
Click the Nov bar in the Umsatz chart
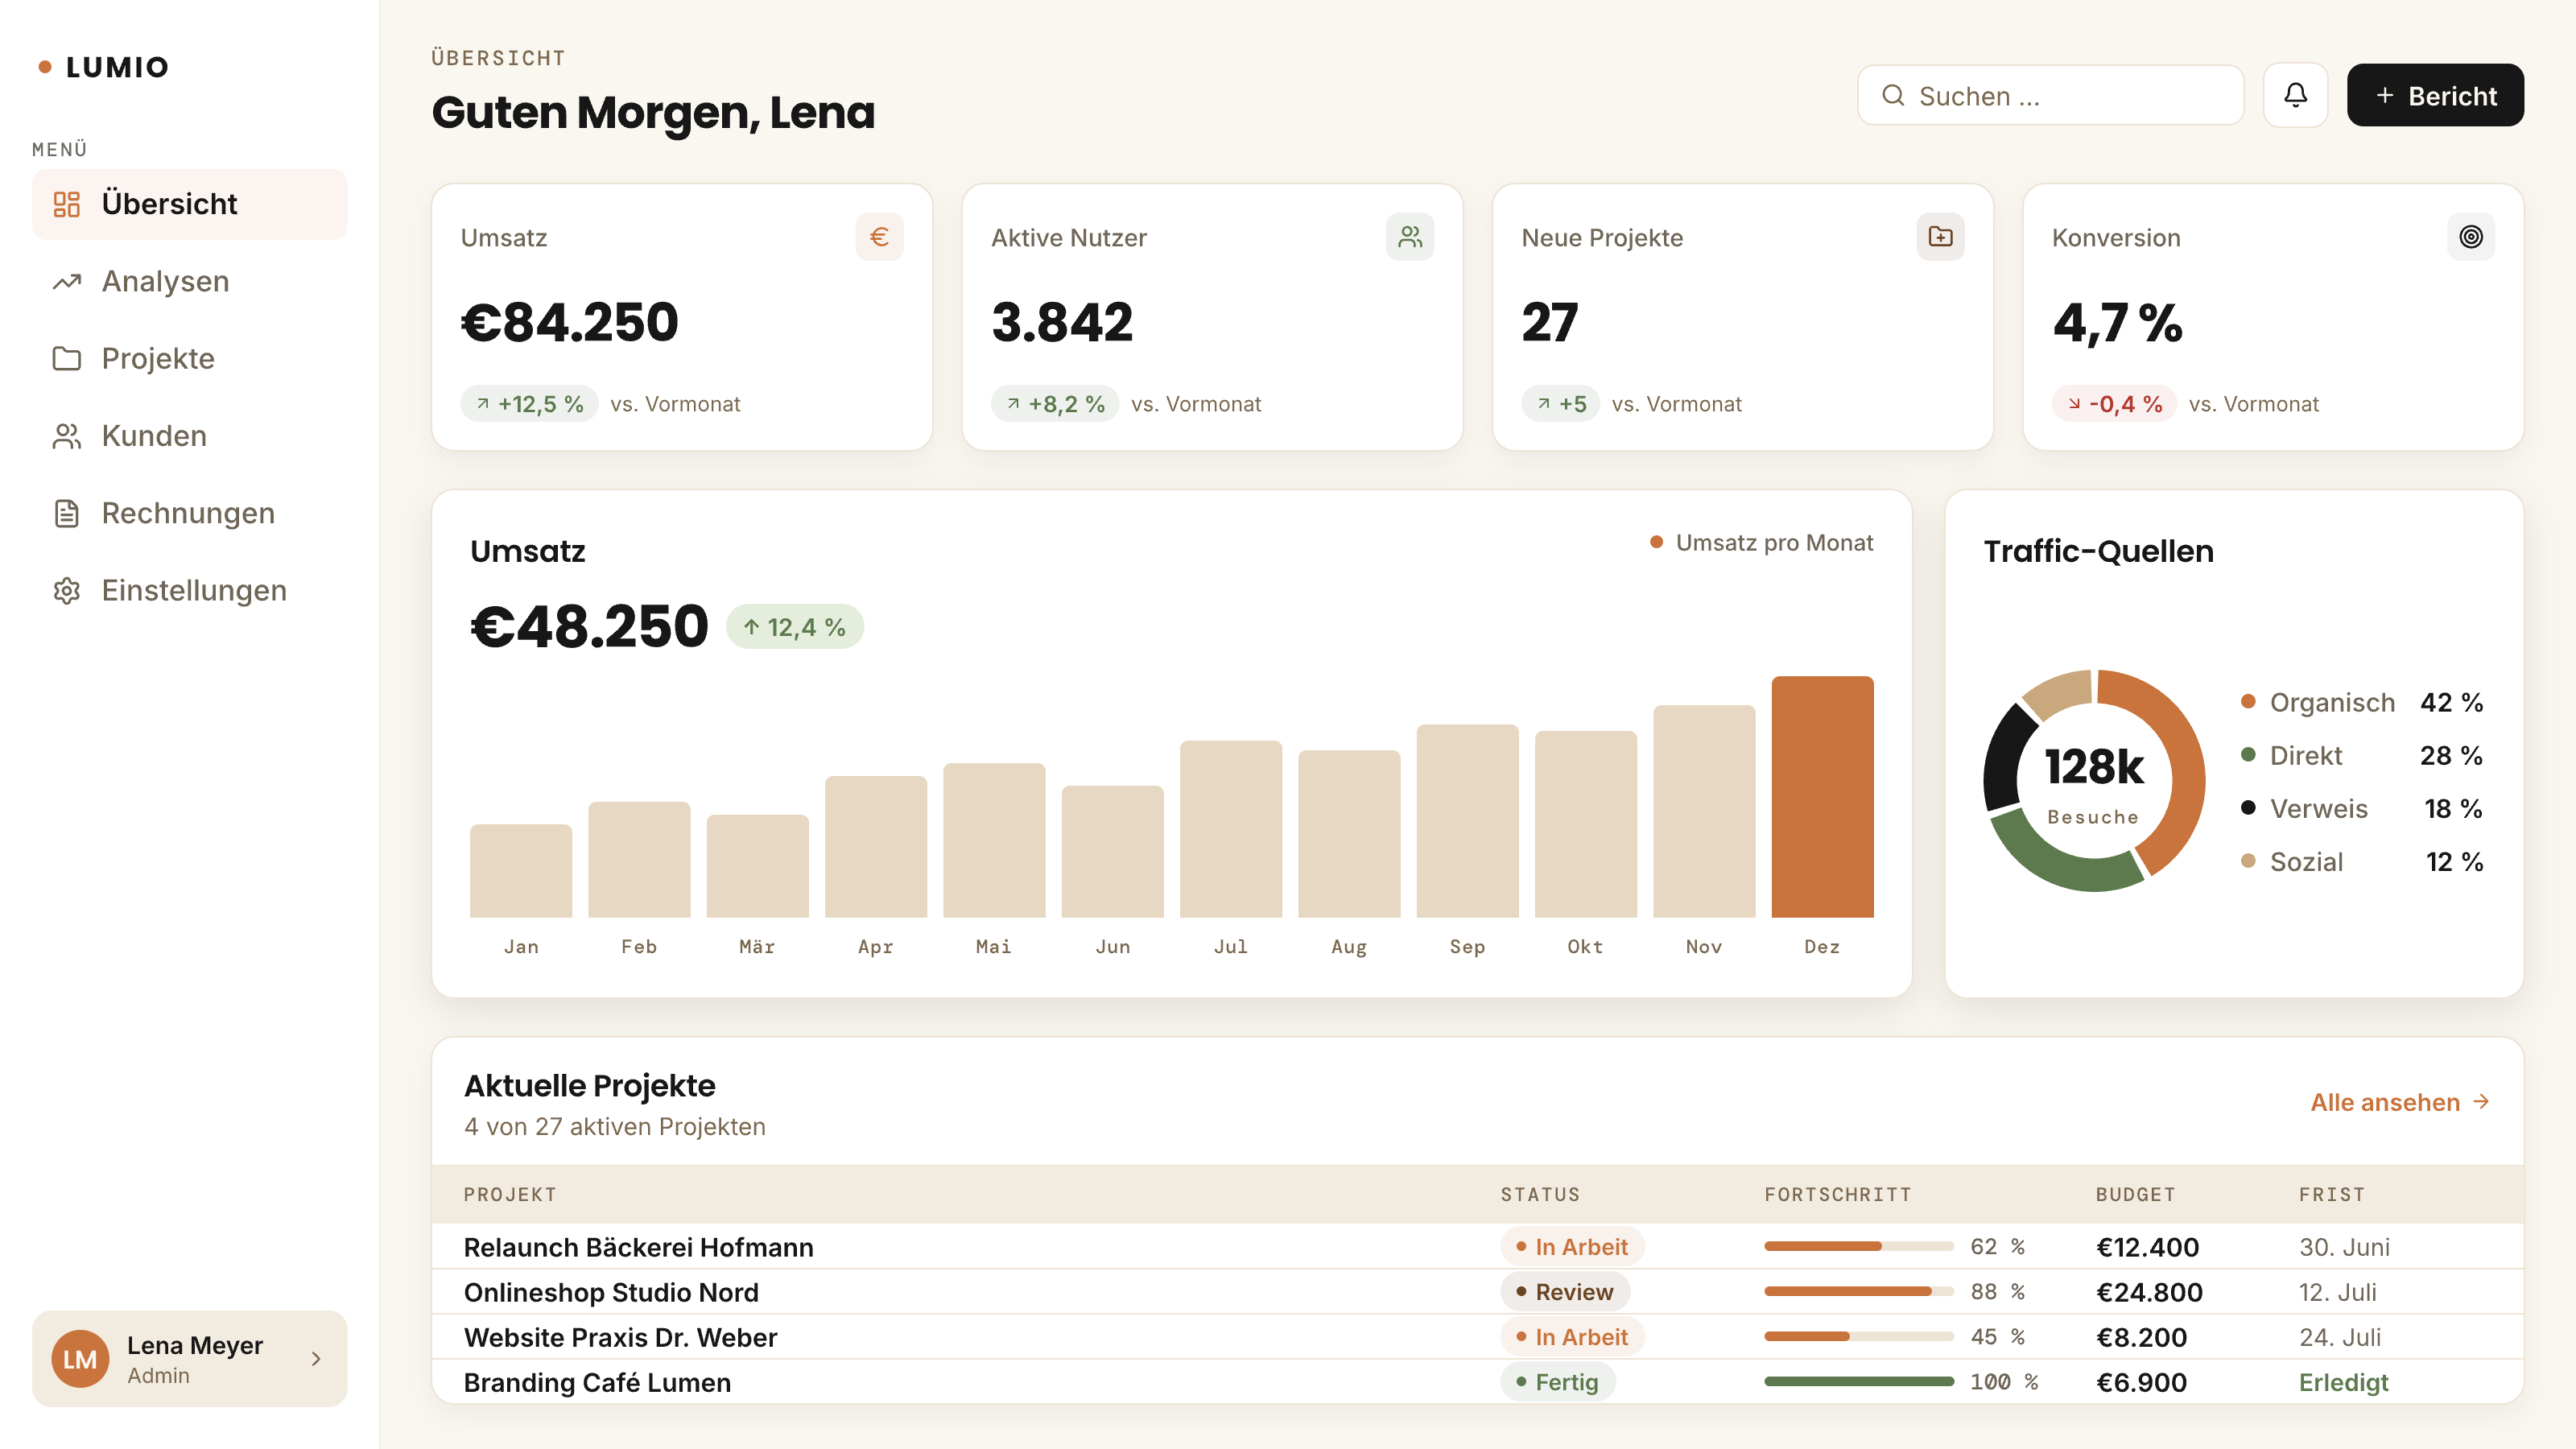pos(1704,811)
